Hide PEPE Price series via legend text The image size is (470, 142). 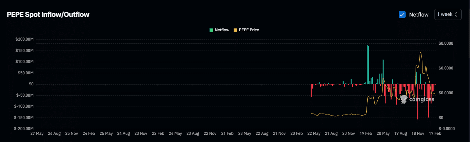[x=249, y=30]
